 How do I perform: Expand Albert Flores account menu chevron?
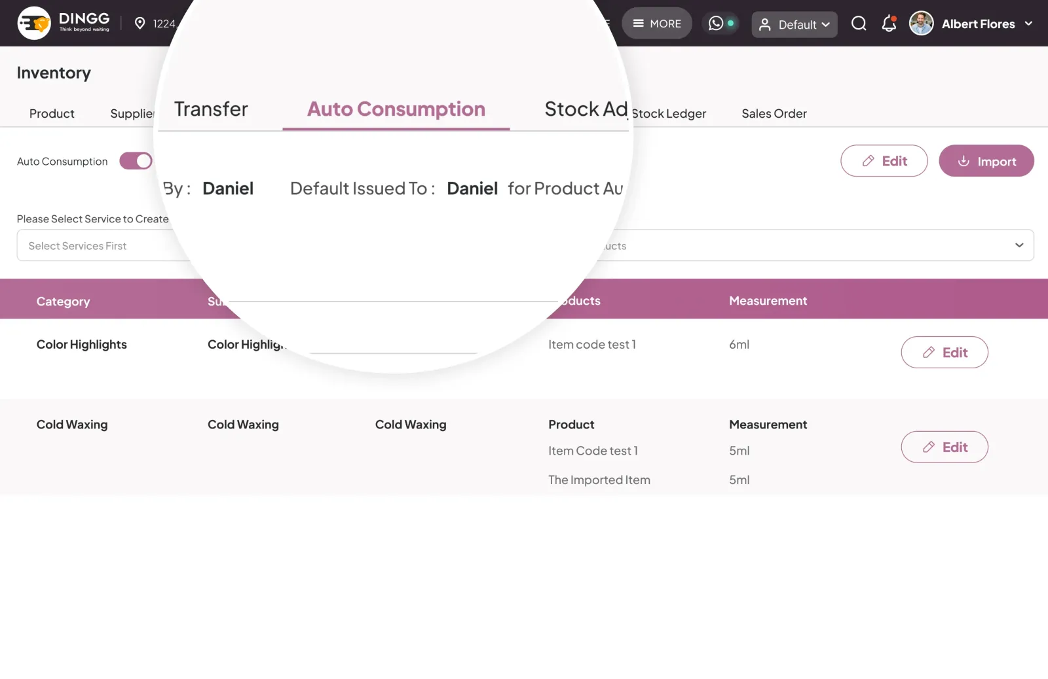[x=1028, y=24]
